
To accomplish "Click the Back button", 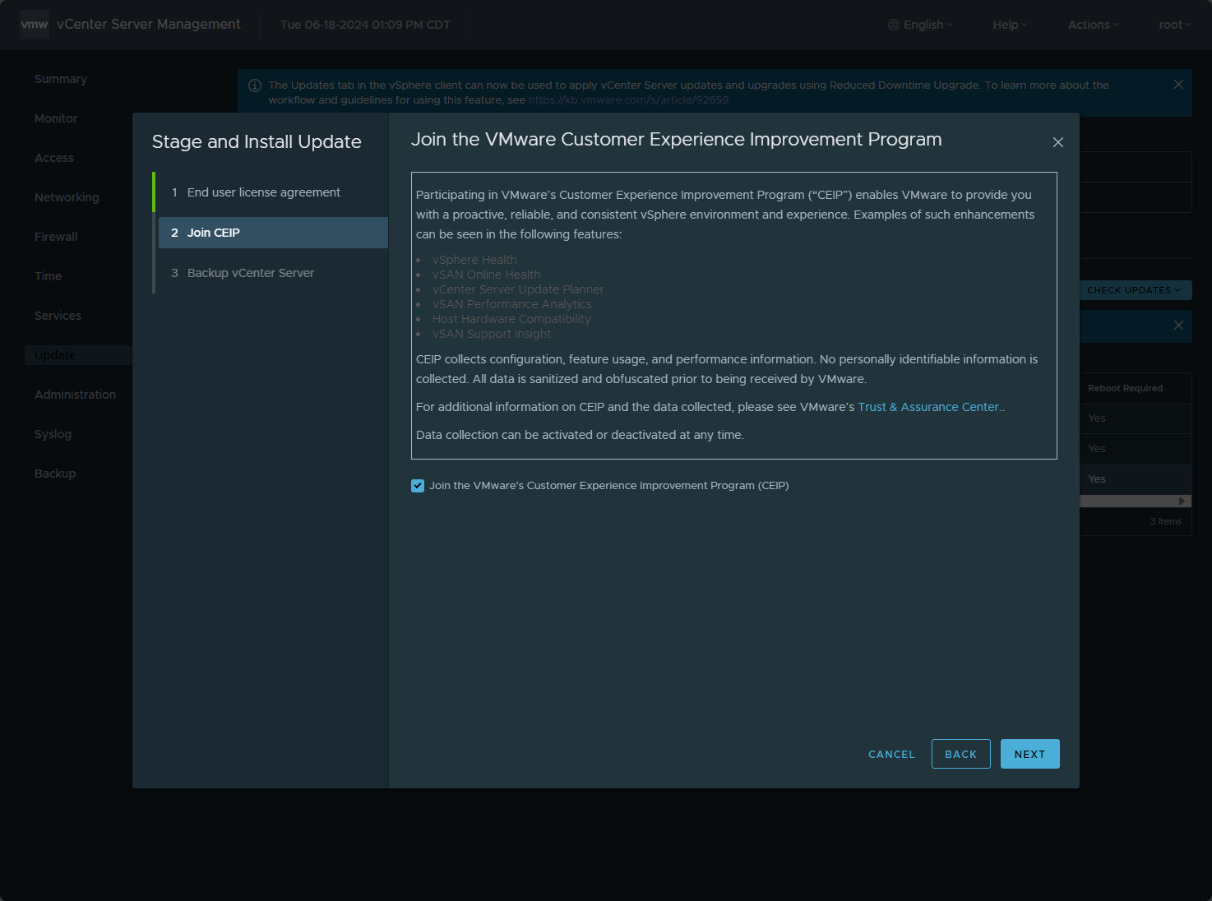I will (x=960, y=754).
